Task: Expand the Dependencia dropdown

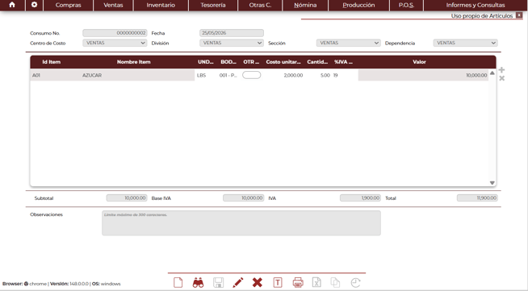Action: (x=465, y=43)
